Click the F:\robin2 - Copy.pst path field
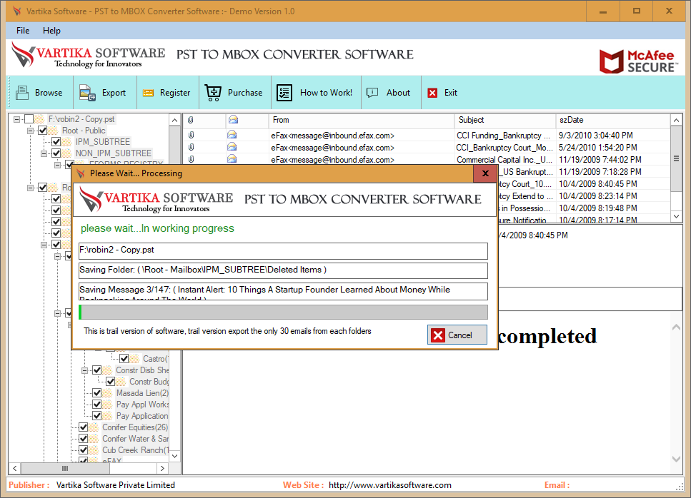Screen dimensions: 691x498 (284, 250)
